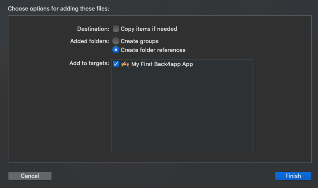Enable the Copy items if needed checkbox
This screenshot has width=318, height=188.
(x=116, y=29)
